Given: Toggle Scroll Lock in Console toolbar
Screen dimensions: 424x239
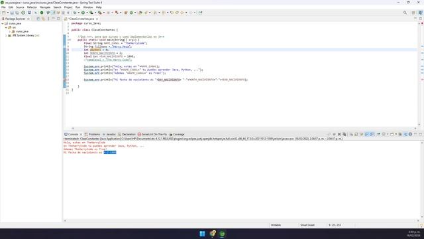Looking at the screenshot, I should [356, 134].
